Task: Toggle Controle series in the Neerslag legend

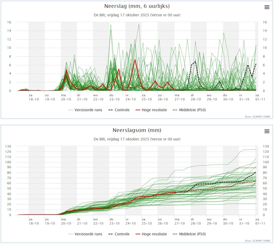Action: point(119,110)
